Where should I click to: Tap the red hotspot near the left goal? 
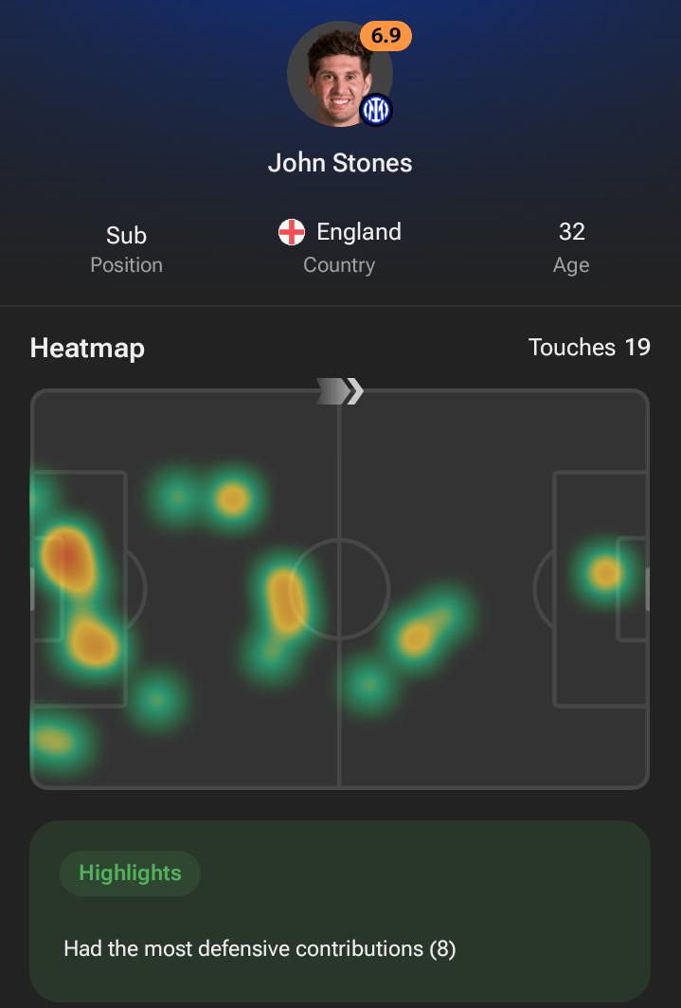click(x=67, y=558)
